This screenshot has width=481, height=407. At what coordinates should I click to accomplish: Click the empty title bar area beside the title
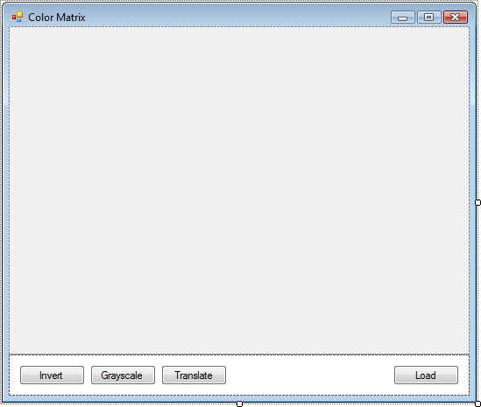[237, 17]
